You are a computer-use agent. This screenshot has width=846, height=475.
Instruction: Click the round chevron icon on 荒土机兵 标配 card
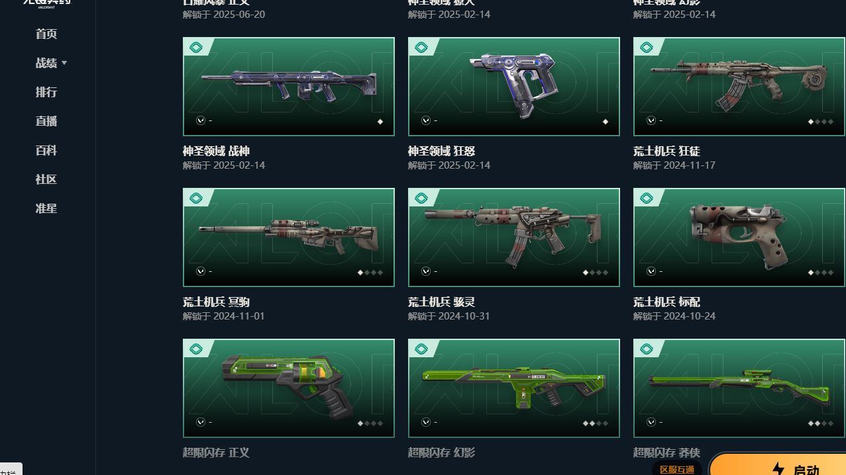pos(651,271)
